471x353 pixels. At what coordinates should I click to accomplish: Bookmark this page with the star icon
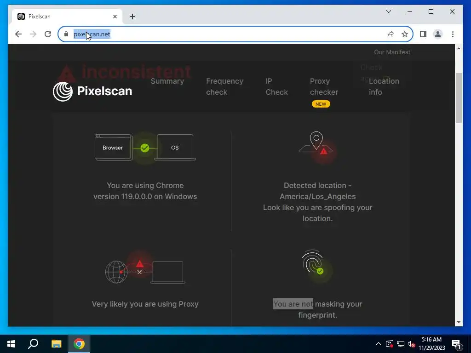[405, 34]
